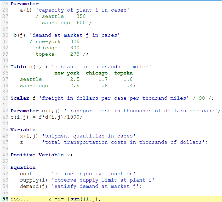Click line number 43 in the gutter
222x202 pixels.
pyautogui.click(x=5, y=117)
